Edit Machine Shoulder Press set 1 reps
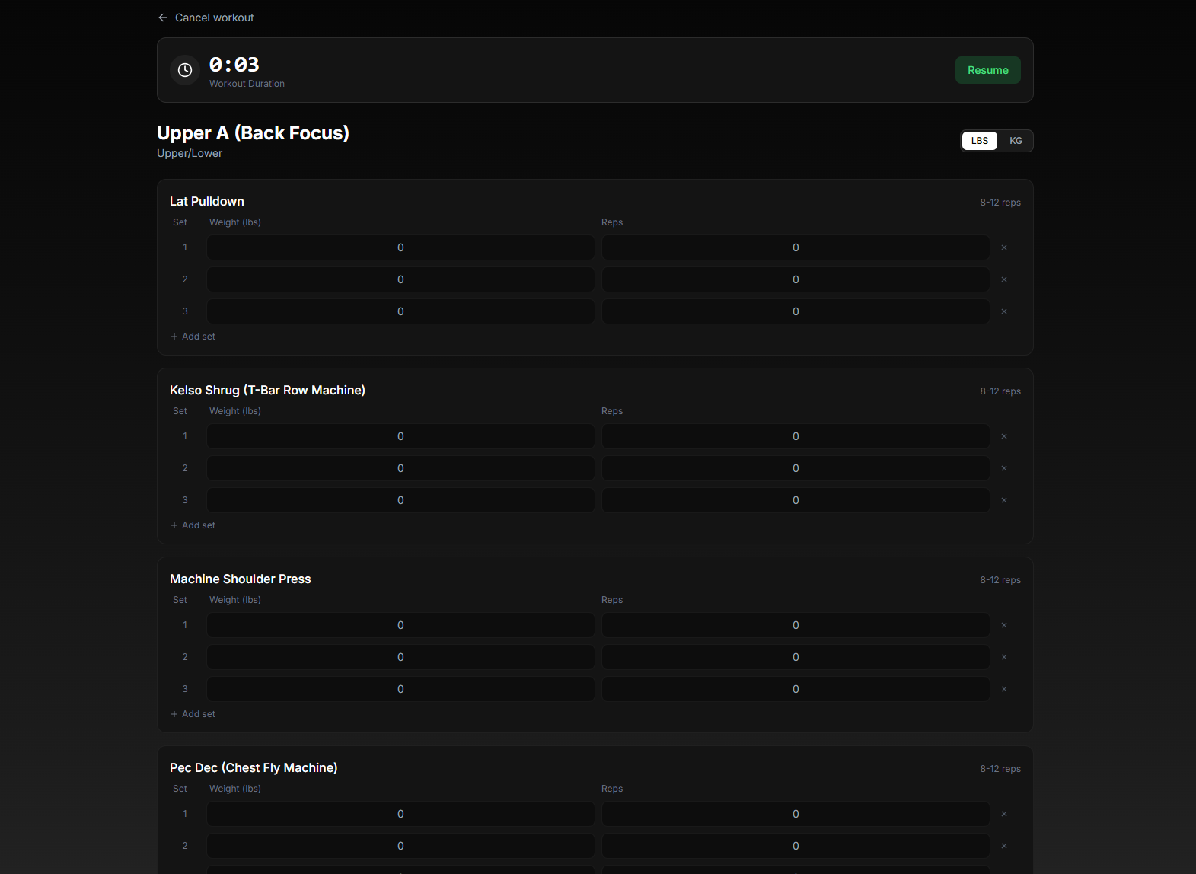1196x874 pixels. tap(796, 625)
